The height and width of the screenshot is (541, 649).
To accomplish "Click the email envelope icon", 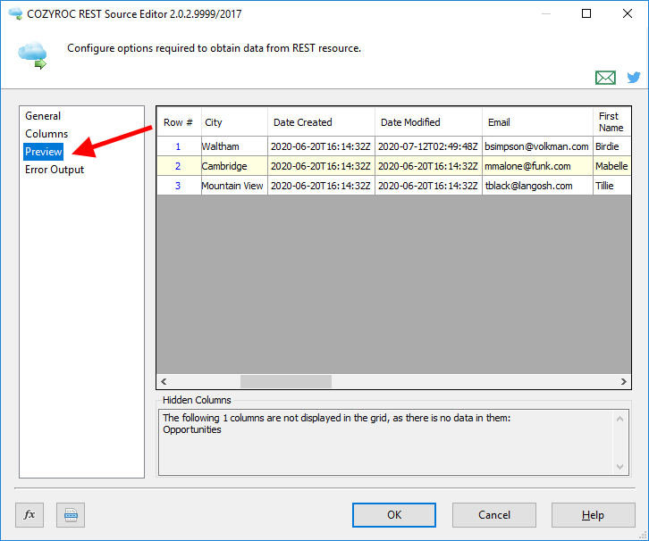I will tap(605, 78).
